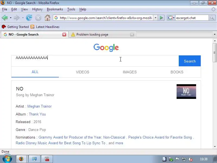
Task: Click the toolbar search box with escargot.chat
Action: pyautogui.click(x=192, y=18)
